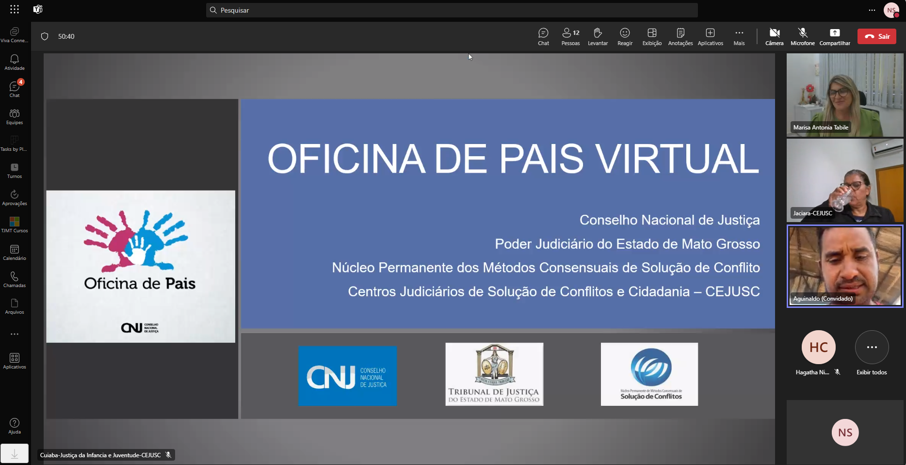This screenshot has height=465, width=906.
Task: Toggle the Câmera on
Action: point(774,36)
